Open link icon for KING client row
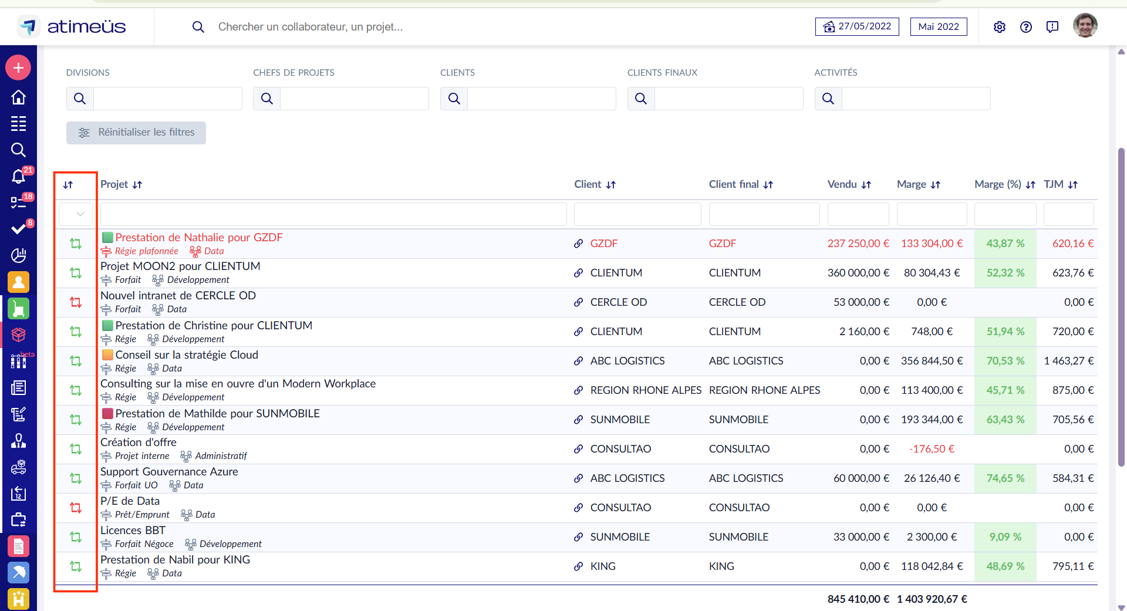1127x611 pixels. pos(579,566)
